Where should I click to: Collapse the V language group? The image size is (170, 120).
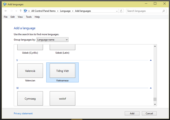click(x=151, y=60)
